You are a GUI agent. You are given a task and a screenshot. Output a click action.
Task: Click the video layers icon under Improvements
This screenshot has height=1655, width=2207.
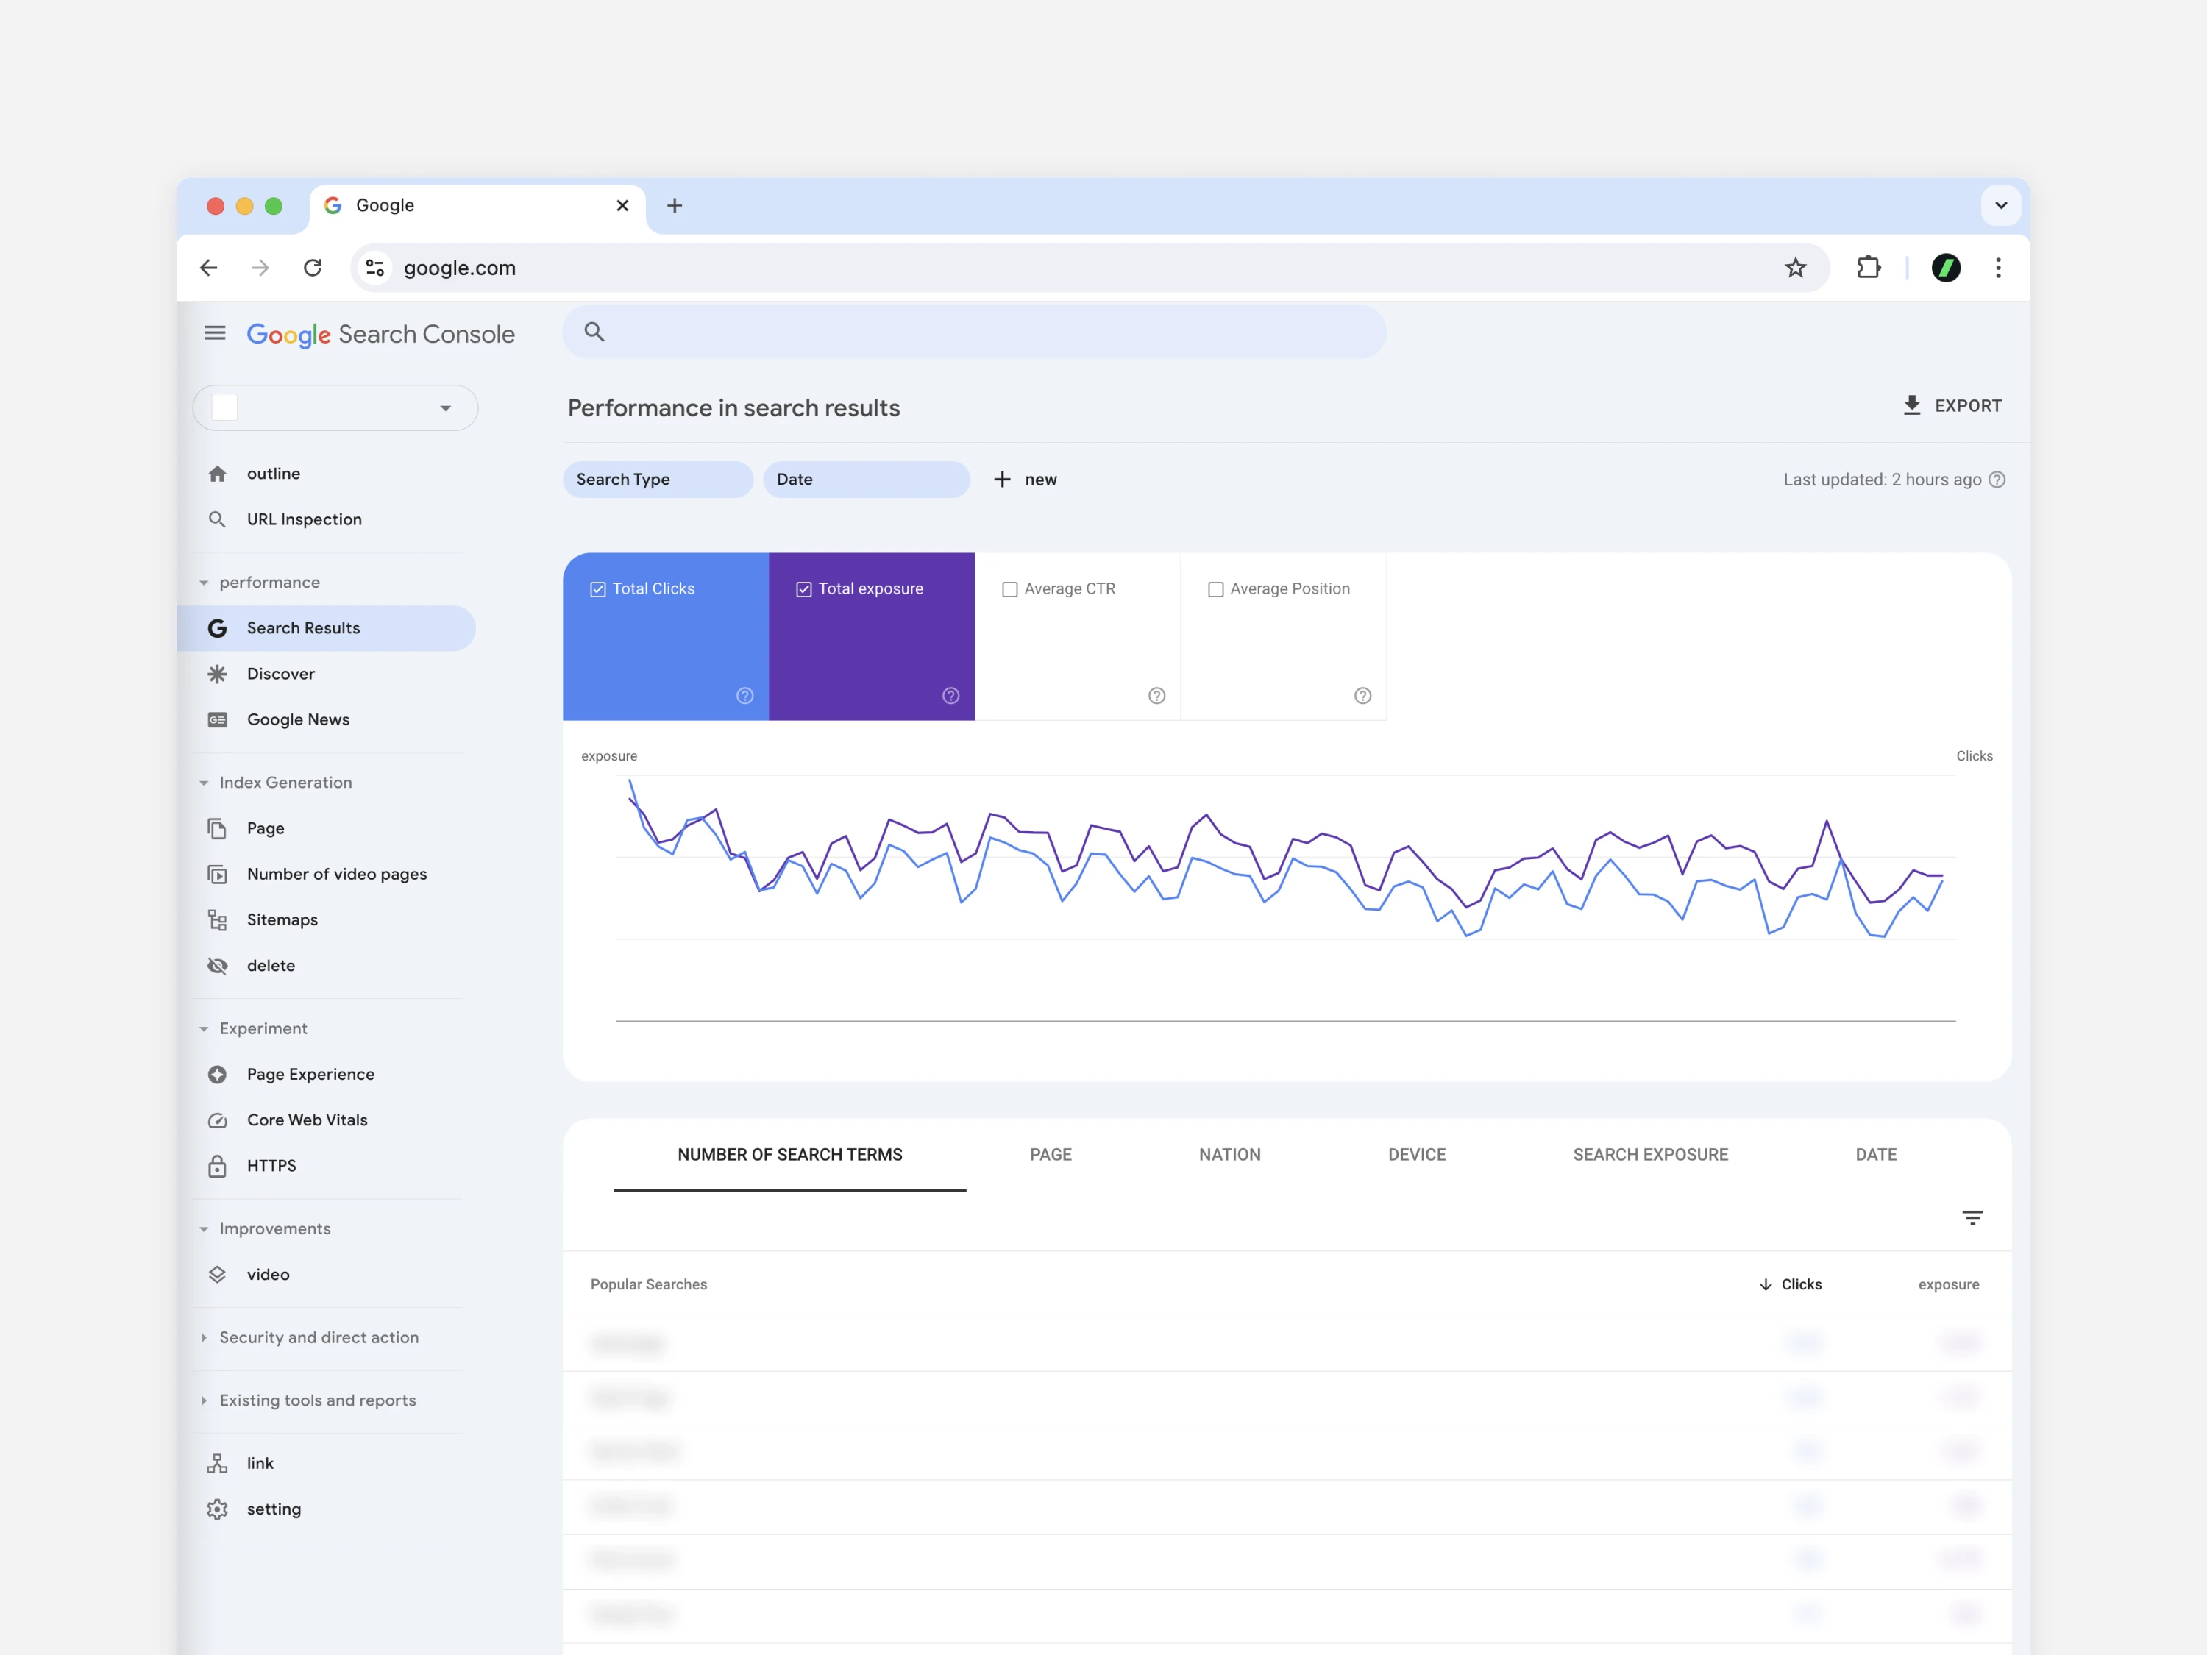pos(218,1275)
